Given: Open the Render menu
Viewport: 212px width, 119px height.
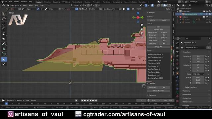Looking at the screenshot, I should (16, 2).
